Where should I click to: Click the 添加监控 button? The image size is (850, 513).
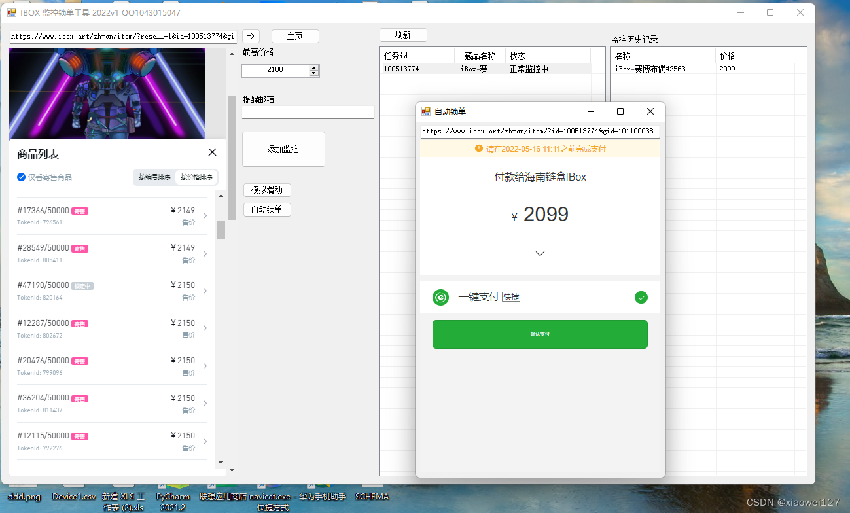tap(283, 149)
